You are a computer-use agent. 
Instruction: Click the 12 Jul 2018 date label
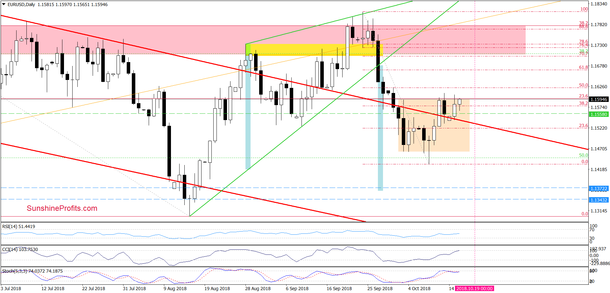pos(53,289)
